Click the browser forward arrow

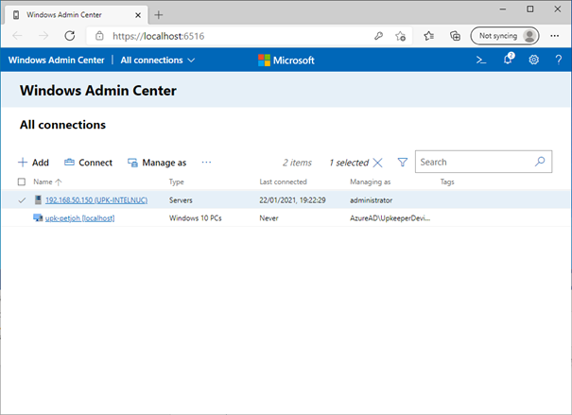click(43, 36)
